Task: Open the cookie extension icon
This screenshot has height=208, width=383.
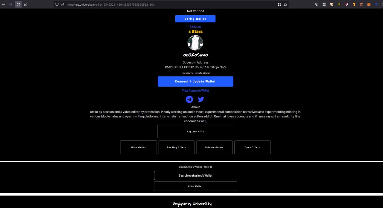Action: coord(361,4)
